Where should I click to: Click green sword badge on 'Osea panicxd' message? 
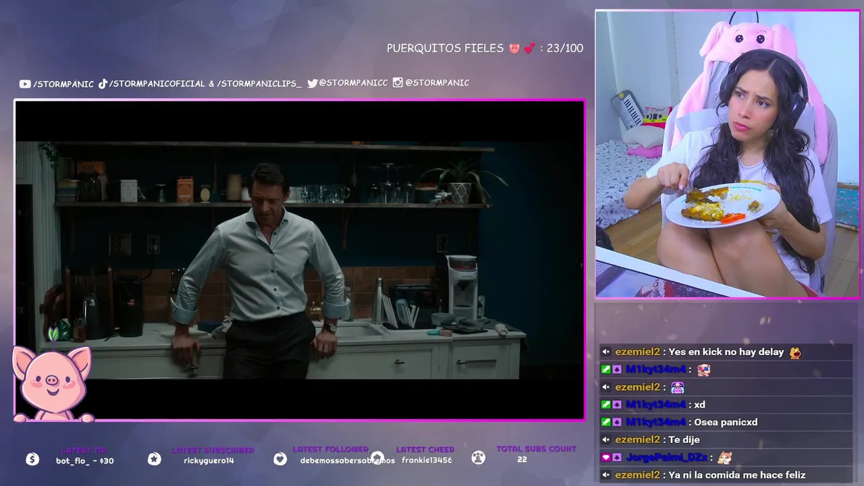coord(606,422)
